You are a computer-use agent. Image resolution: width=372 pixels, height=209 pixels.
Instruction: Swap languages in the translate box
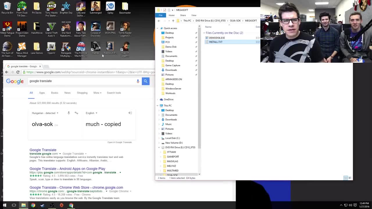point(76,113)
